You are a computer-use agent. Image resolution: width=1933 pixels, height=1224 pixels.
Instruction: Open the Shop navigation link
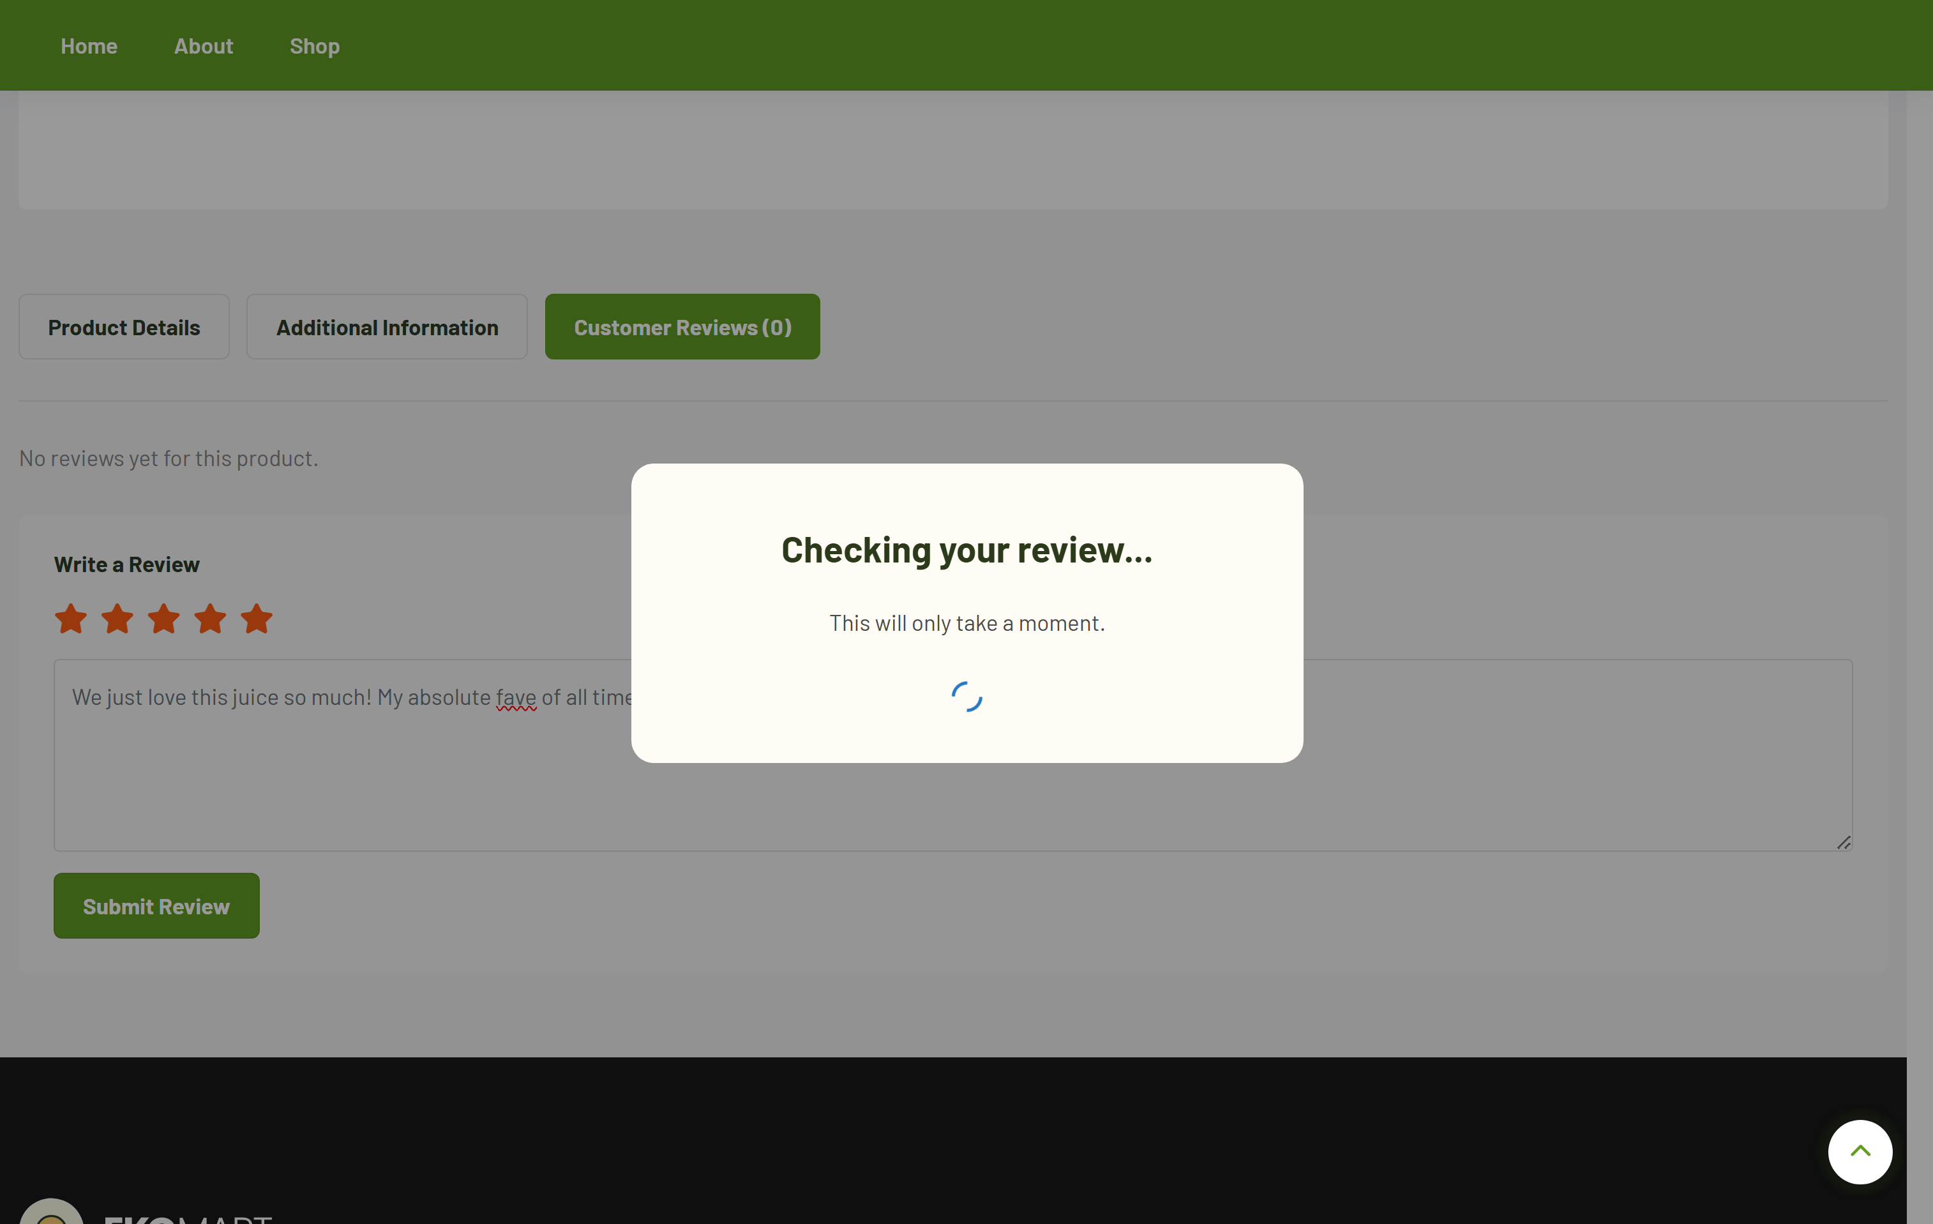click(315, 46)
